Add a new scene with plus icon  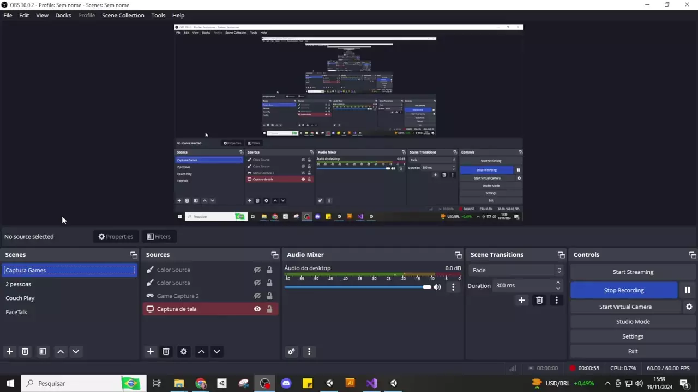[9, 352]
